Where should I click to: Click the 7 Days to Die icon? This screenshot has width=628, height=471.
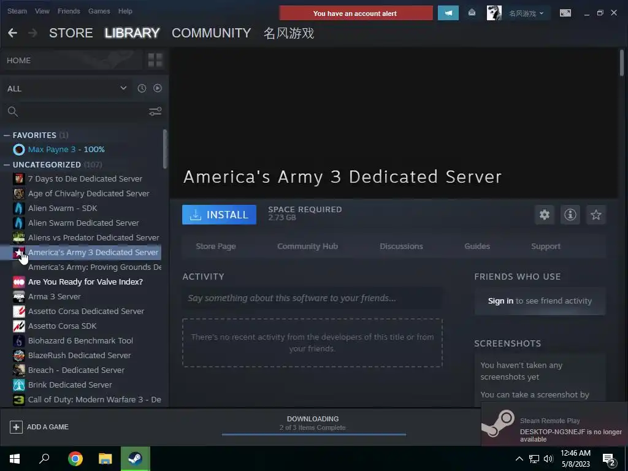[x=19, y=178]
